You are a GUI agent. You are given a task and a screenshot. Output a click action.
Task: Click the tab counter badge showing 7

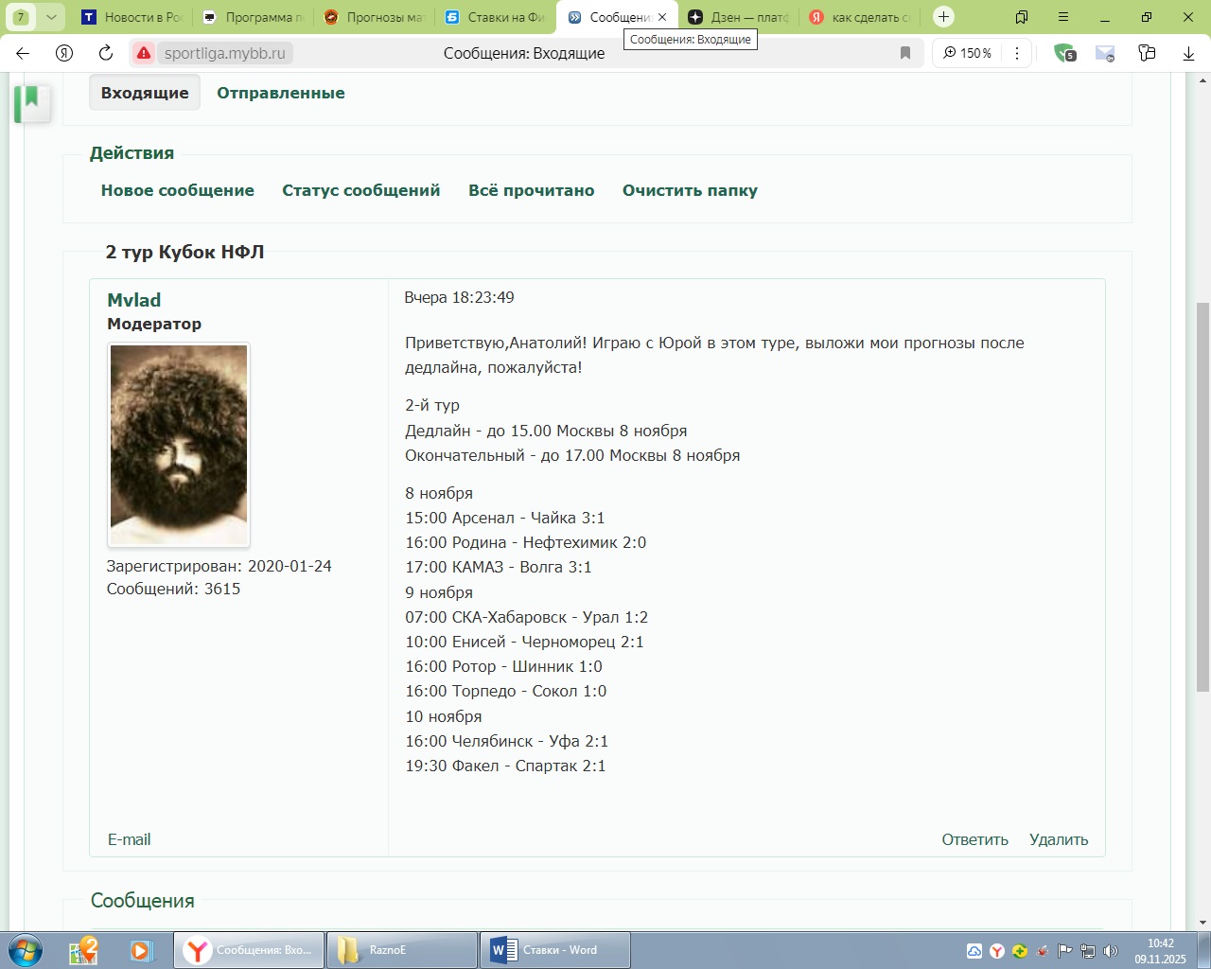21,17
